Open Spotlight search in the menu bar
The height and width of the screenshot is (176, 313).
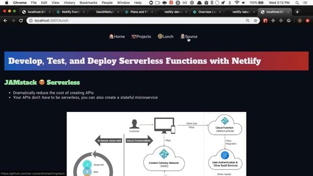(x=297, y=3)
